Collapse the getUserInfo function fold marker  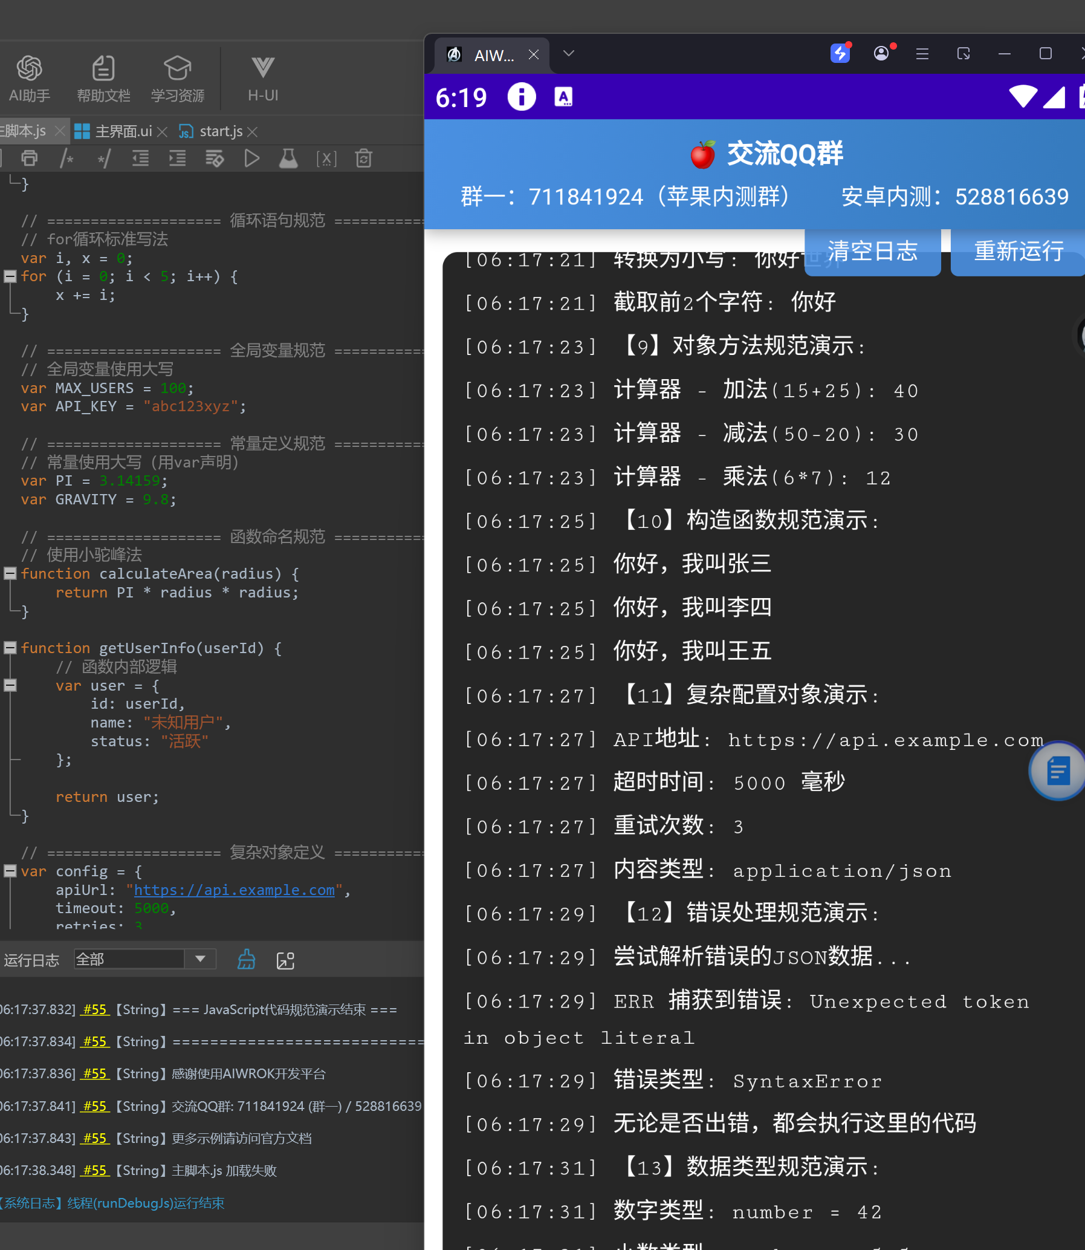(10, 648)
